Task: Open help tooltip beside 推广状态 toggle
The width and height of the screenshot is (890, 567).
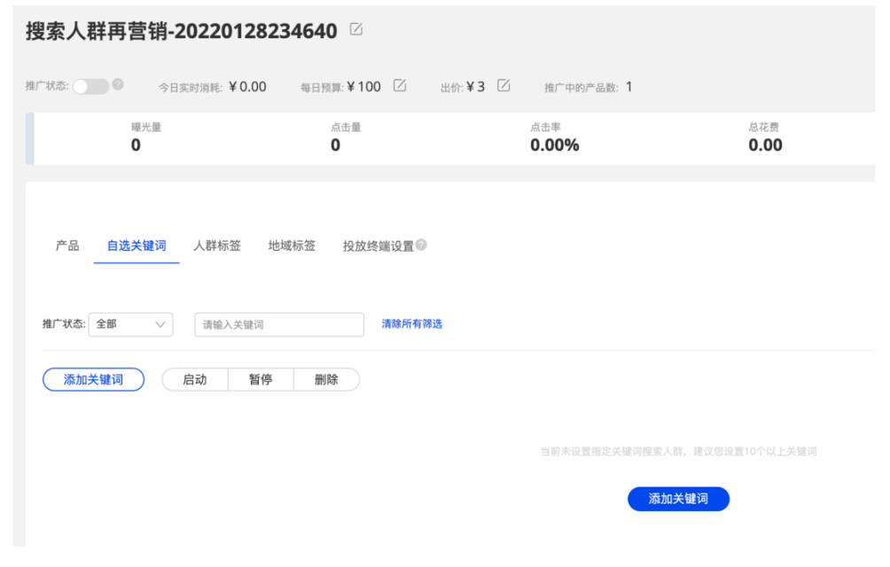Action: tap(118, 84)
